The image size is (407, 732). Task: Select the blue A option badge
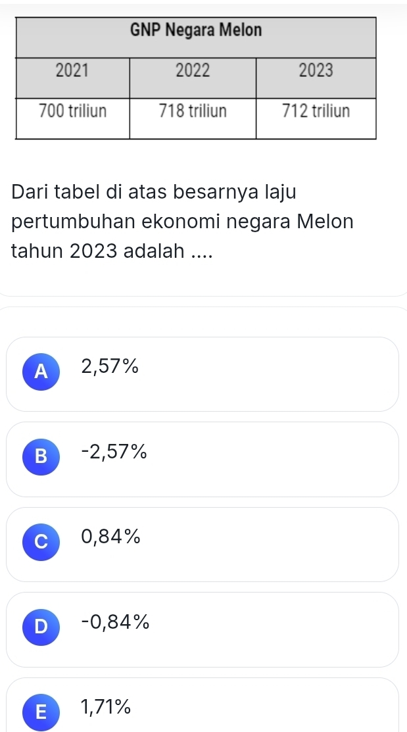pos(41,372)
